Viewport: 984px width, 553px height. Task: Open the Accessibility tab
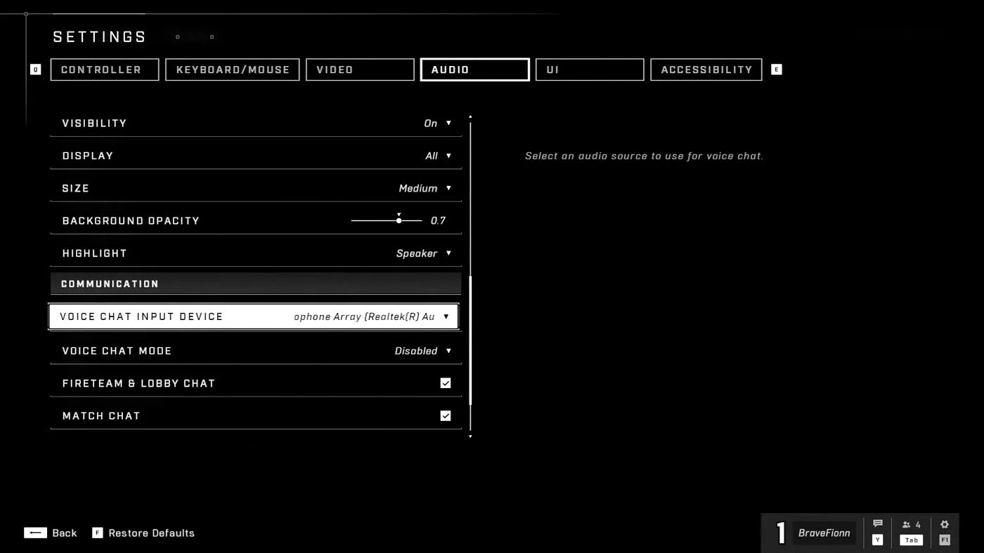[706, 69]
